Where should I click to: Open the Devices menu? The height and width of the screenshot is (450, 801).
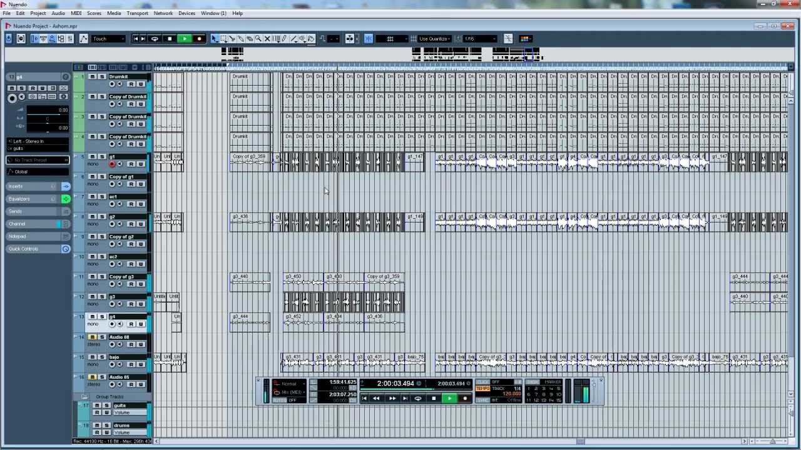pyautogui.click(x=186, y=13)
